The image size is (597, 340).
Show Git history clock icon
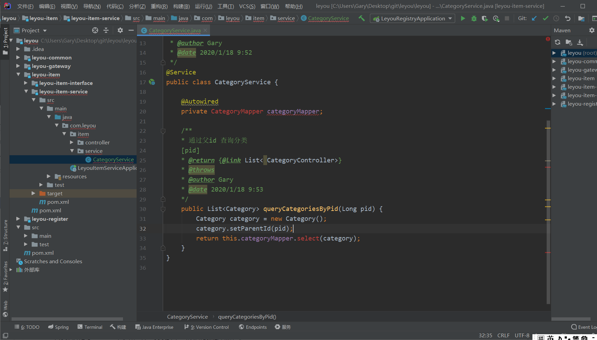pyautogui.click(x=556, y=18)
